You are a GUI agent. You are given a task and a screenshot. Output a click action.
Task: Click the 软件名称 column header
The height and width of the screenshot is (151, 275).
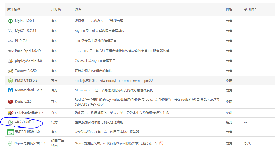click(14, 9)
